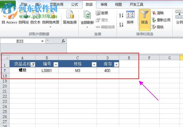Viewport: 183px width, 127px height.
Task: Select row 22 header
Action: 5,96
